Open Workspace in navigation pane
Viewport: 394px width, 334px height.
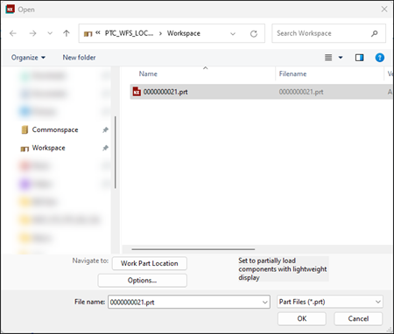click(48, 148)
